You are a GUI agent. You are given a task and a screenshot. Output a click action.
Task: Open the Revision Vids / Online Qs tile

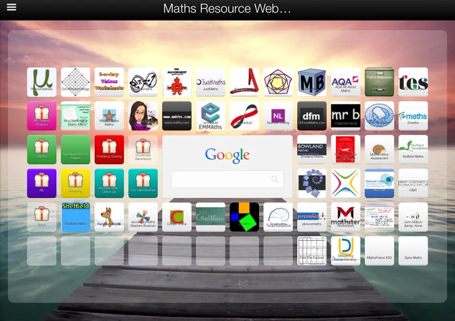(x=109, y=183)
